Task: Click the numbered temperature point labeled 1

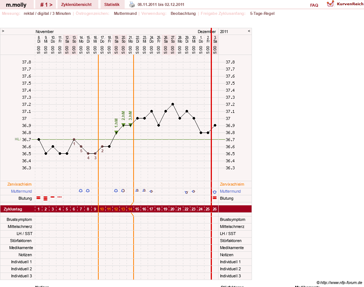Action: (74, 139)
